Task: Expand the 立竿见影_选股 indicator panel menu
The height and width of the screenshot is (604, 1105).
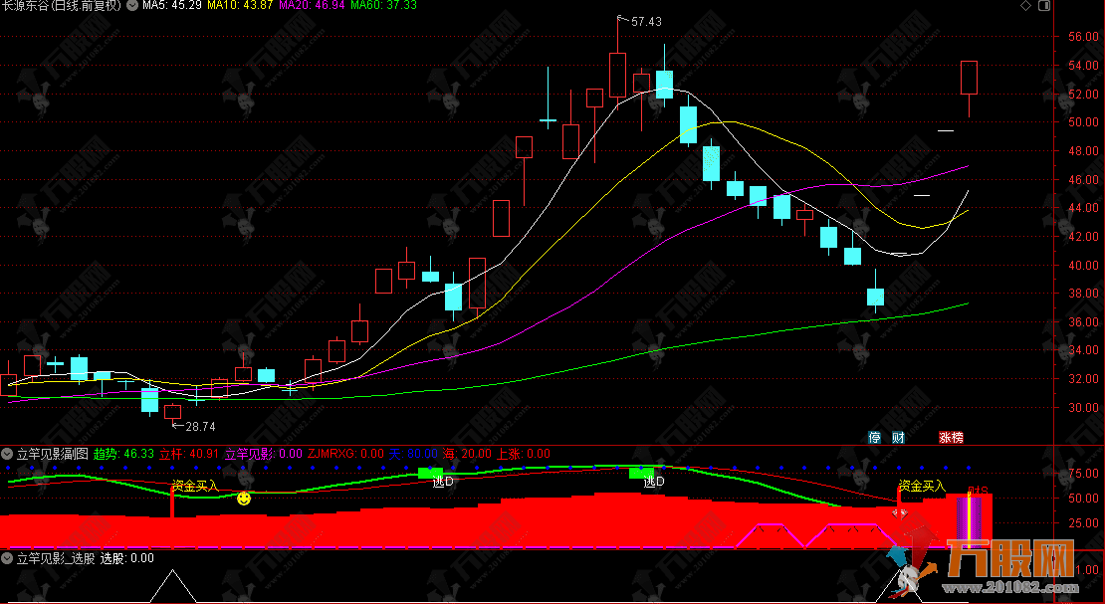Action: (8, 558)
